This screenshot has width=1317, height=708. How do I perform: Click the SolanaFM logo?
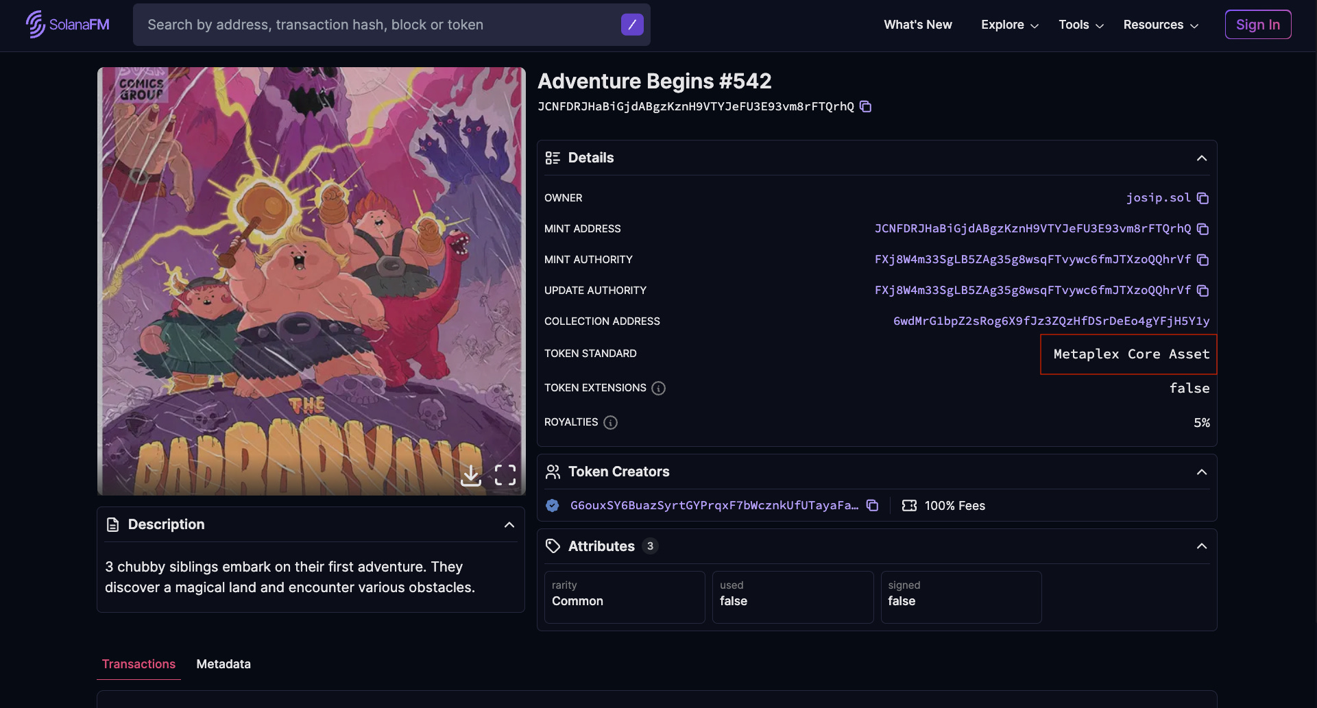point(67,25)
